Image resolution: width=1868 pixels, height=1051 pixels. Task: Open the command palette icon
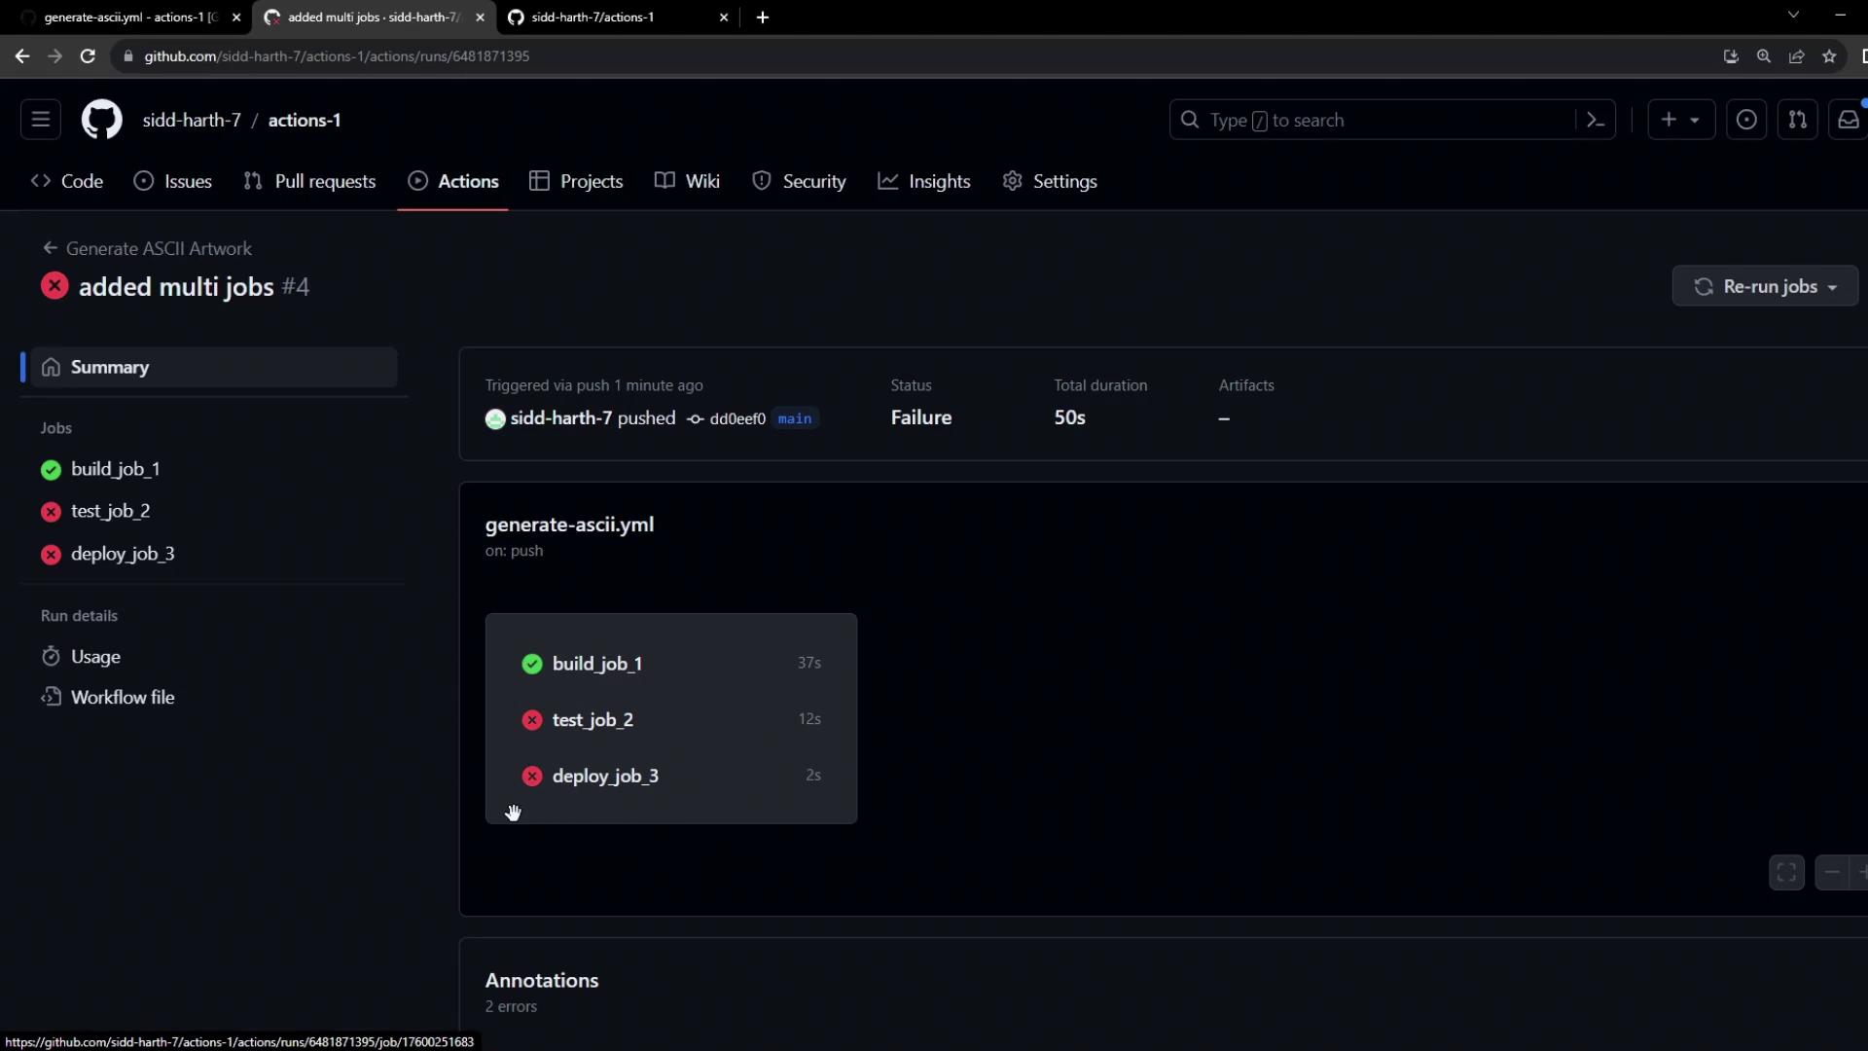click(1596, 120)
